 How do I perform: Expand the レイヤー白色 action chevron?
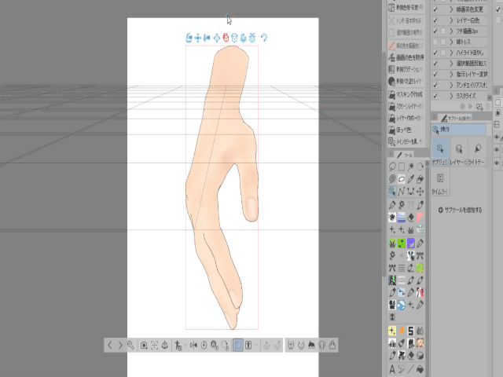click(x=451, y=20)
